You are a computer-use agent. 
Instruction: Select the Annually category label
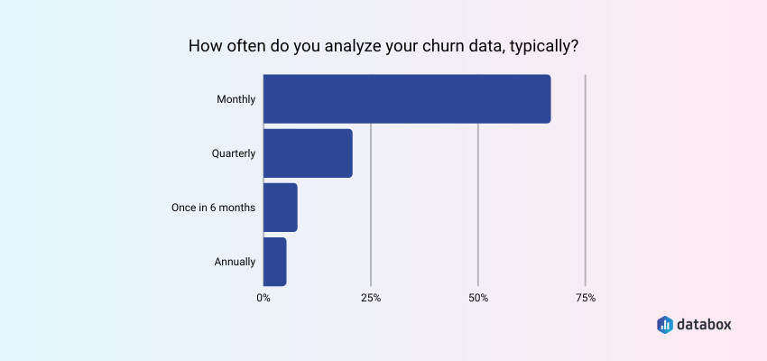pos(235,262)
